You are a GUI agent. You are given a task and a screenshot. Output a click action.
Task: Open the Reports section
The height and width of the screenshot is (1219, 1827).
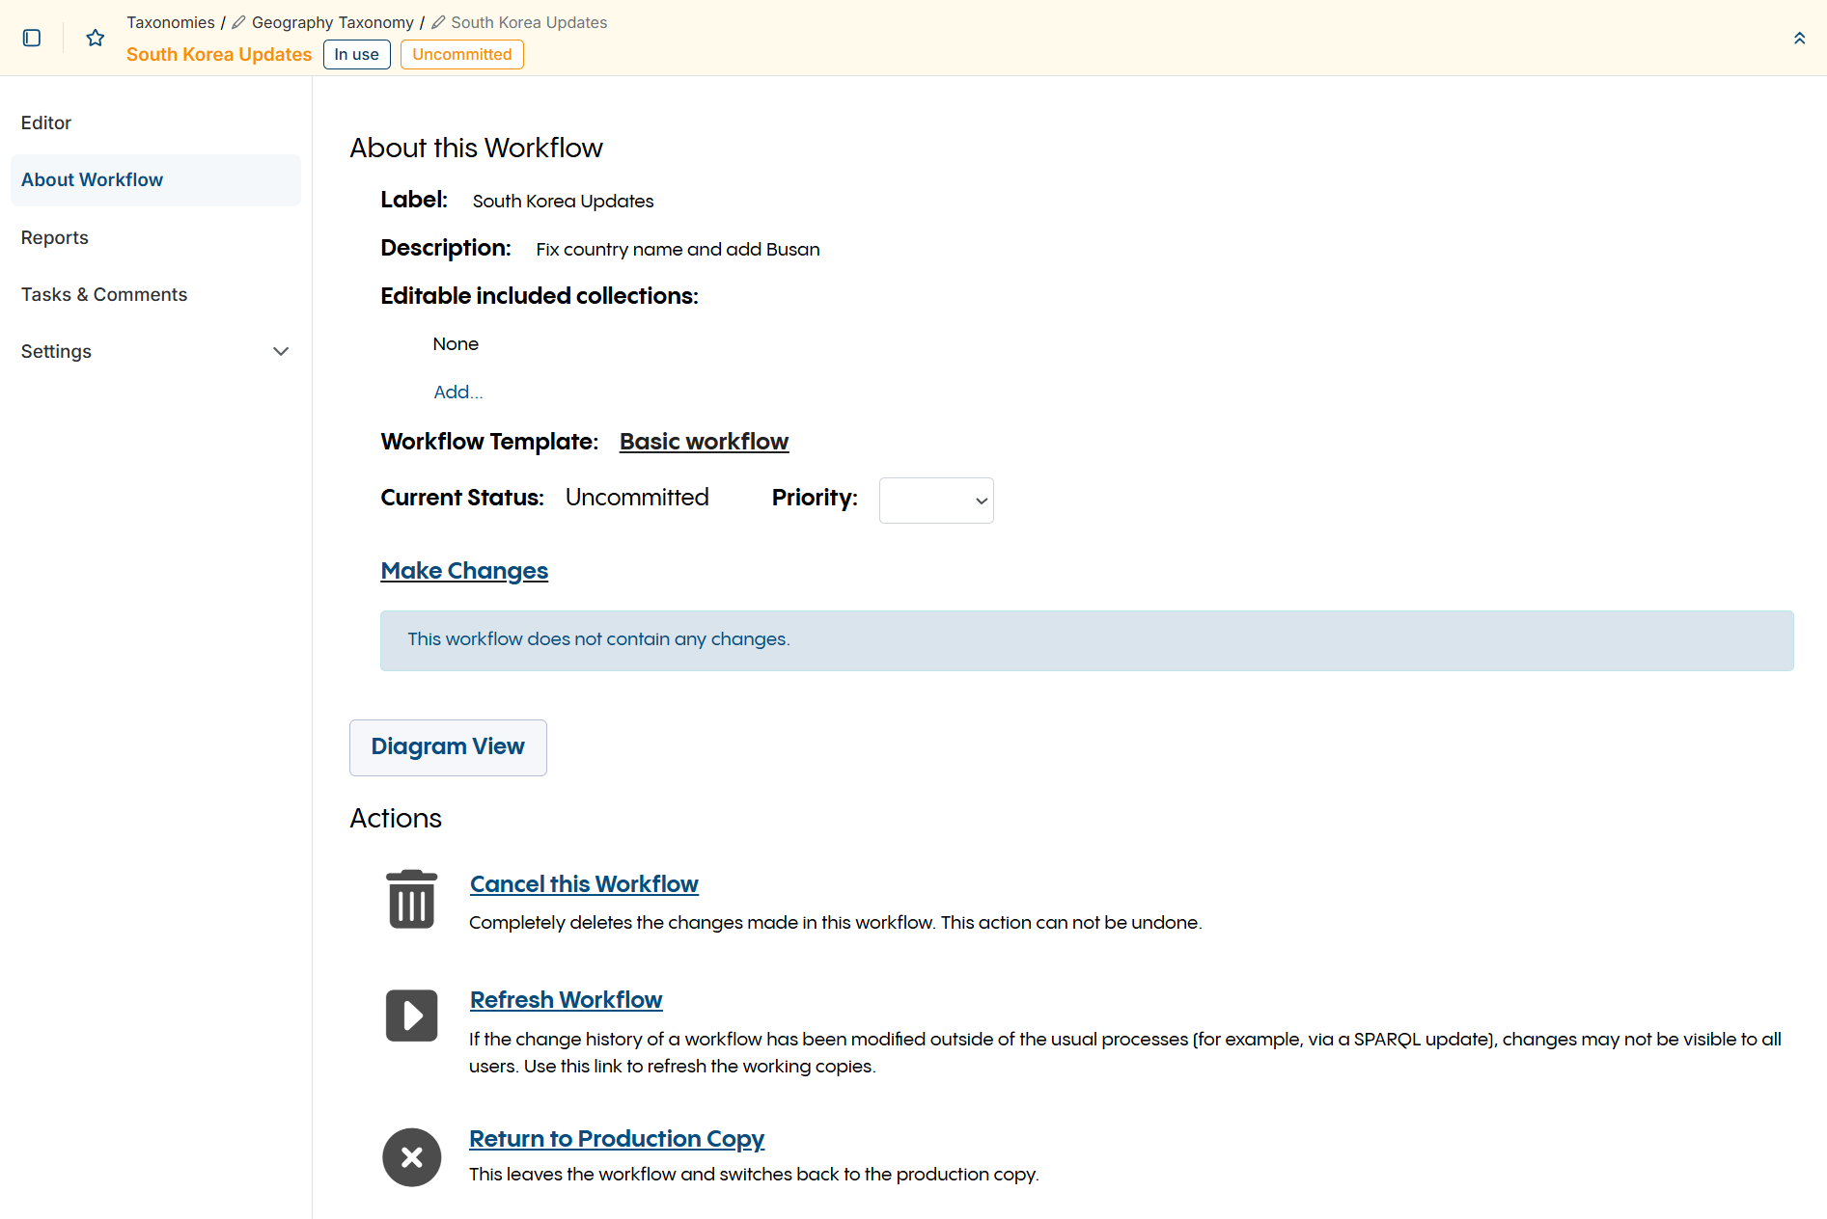pyautogui.click(x=54, y=237)
